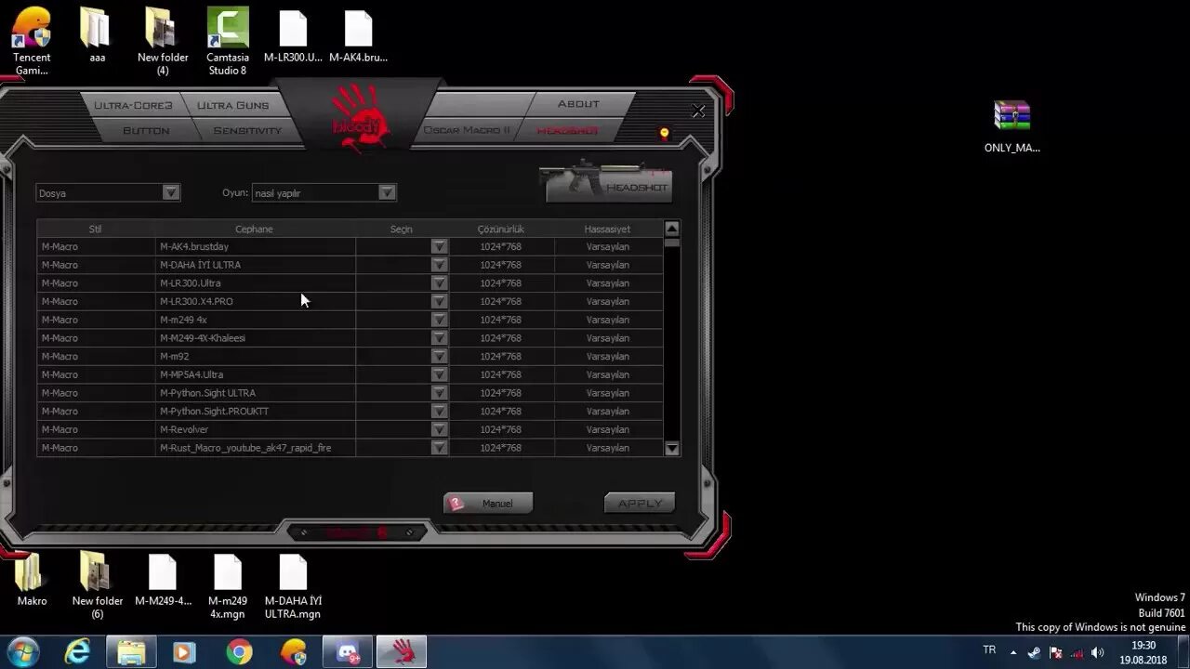Click the Cephane column header
1190x669 pixels.
coord(254,229)
